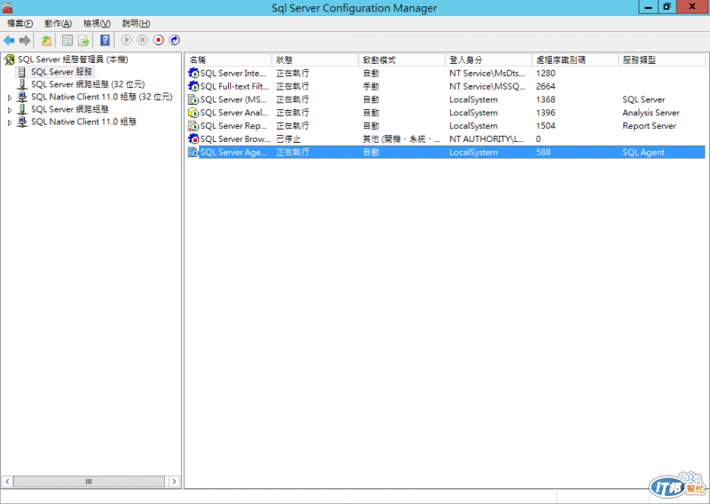The image size is (710, 504).
Task: Click the Up one level folder icon
Action: [46, 40]
